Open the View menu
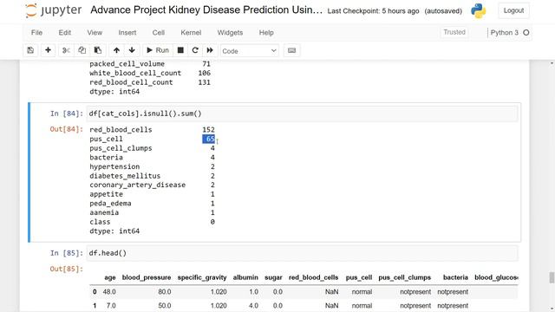 click(x=95, y=33)
